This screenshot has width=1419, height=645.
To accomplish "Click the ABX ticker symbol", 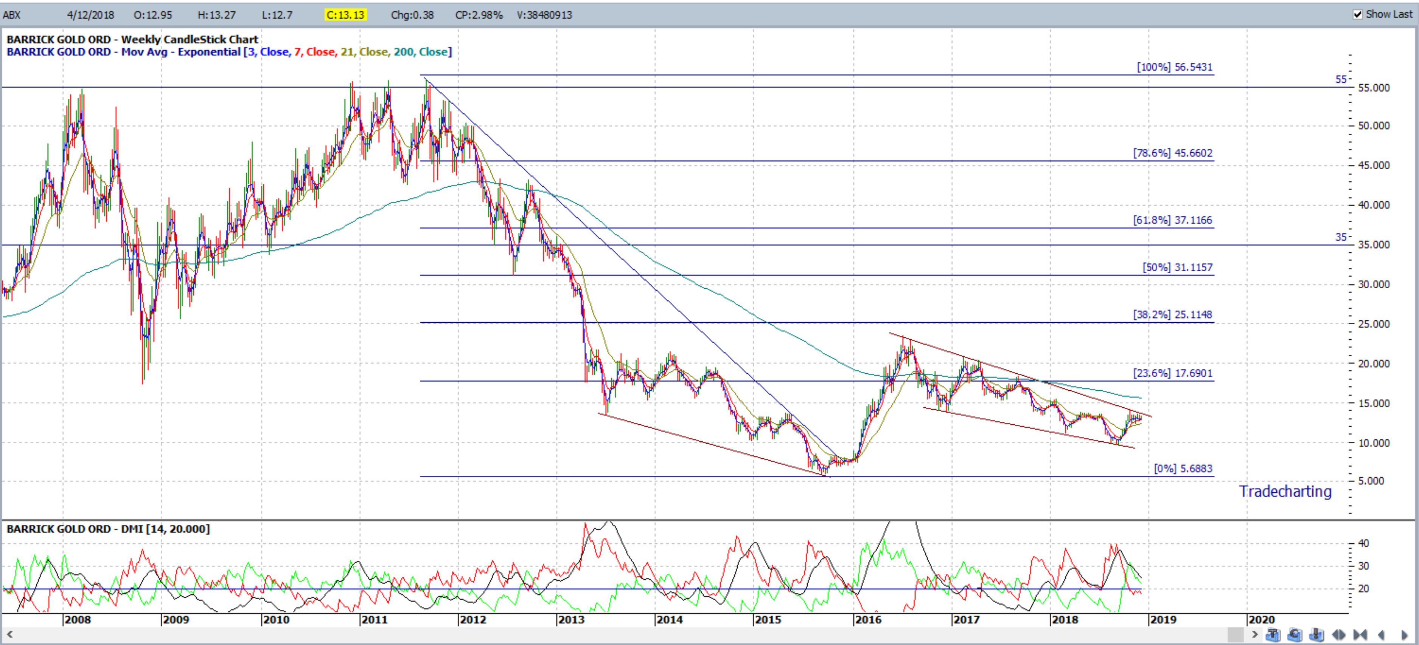I will click(12, 15).
